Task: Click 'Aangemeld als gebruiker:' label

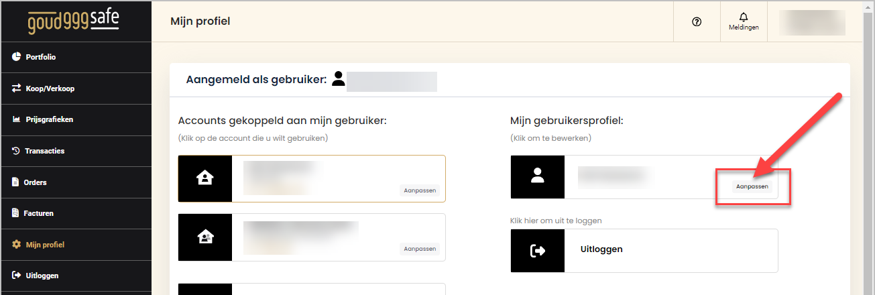Action: point(256,80)
